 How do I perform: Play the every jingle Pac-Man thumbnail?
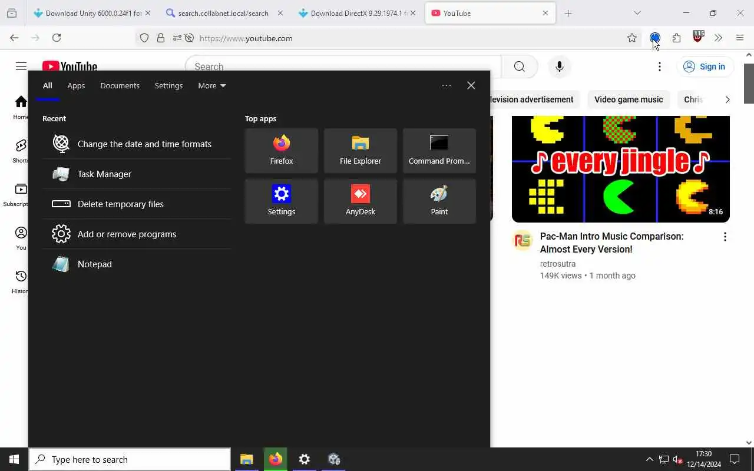(x=621, y=169)
